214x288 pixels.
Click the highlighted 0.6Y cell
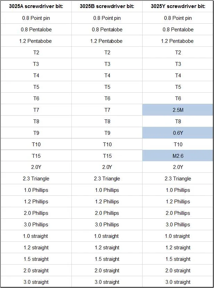(x=178, y=133)
